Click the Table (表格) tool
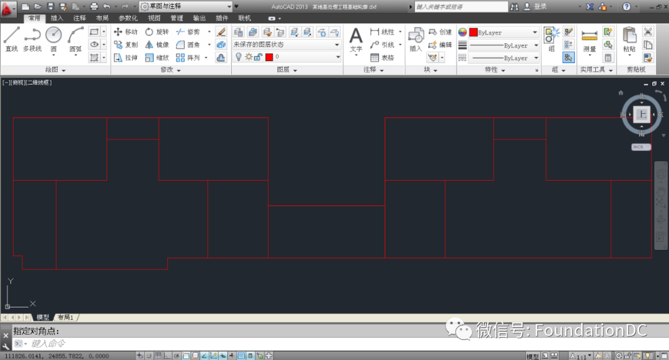This screenshot has width=669, height=360. 382,58
